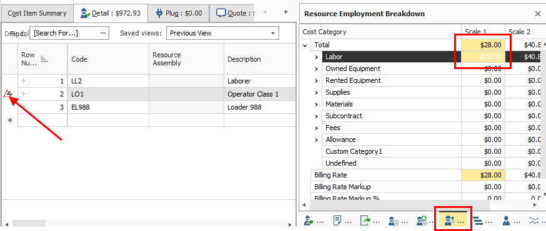Select the Laborer description cell

pyautogui.click(x=260, y=81)
